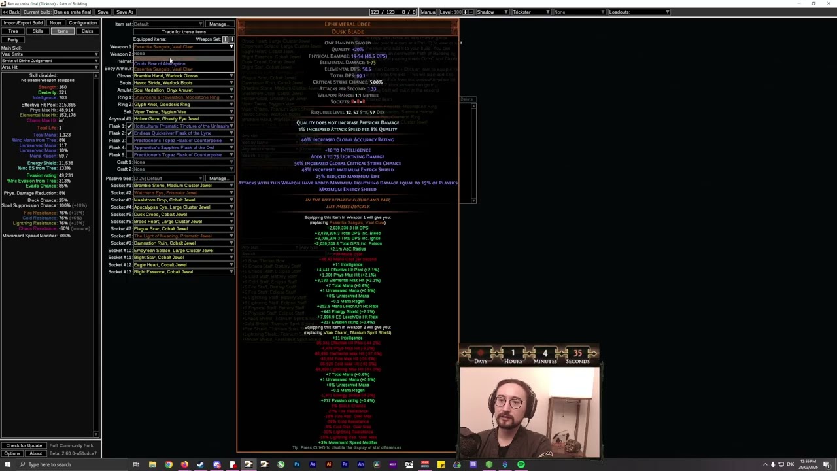Expand the Vaal Smite main skill dropdown
Screen dimensions: 837x471
[50, 54]
